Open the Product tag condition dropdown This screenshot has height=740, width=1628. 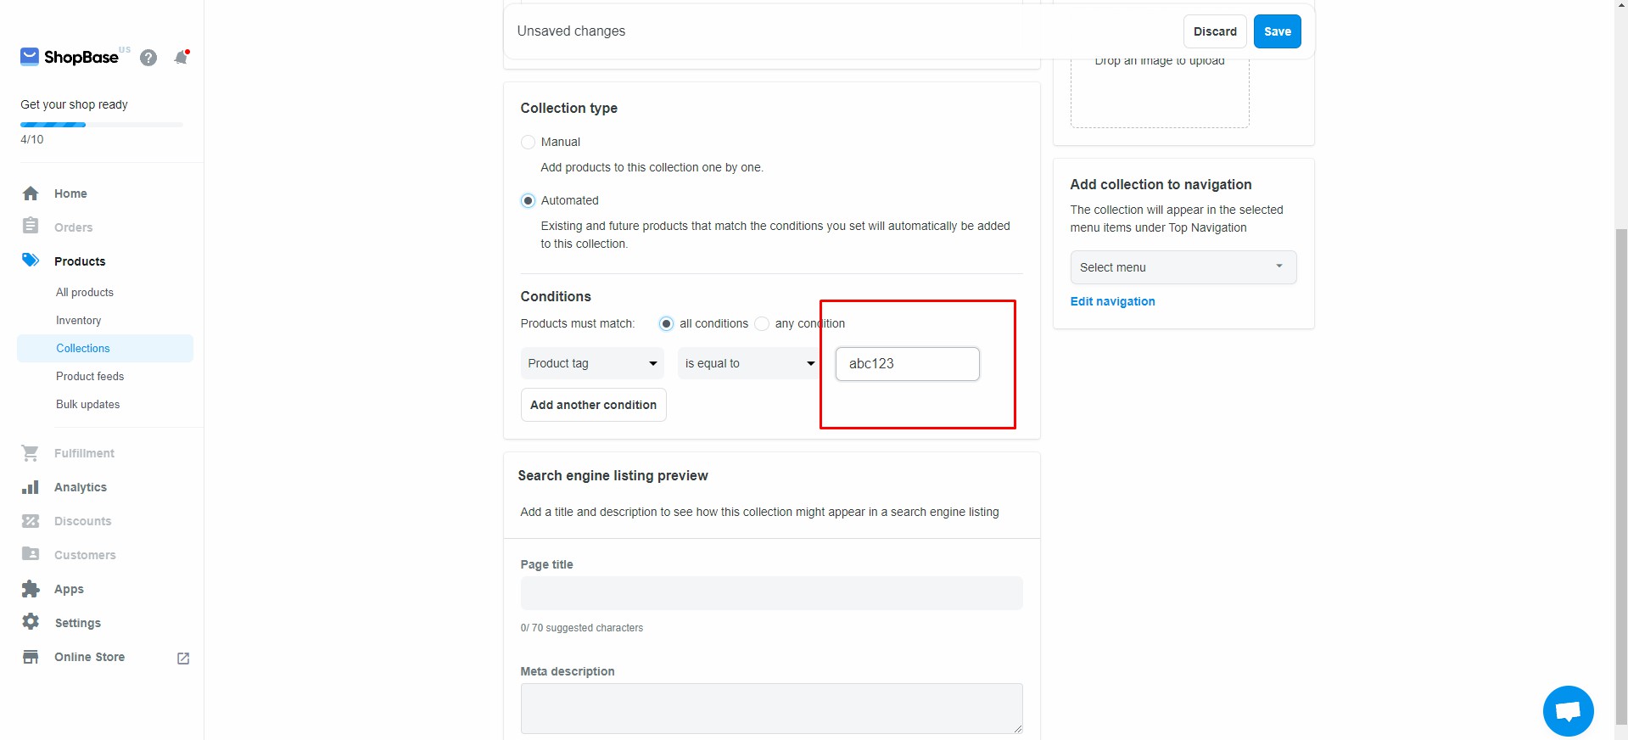[592, 363]
